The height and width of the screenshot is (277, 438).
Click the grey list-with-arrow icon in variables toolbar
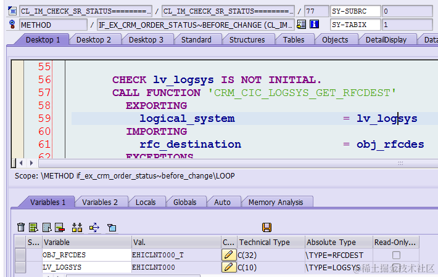(47, 227)
